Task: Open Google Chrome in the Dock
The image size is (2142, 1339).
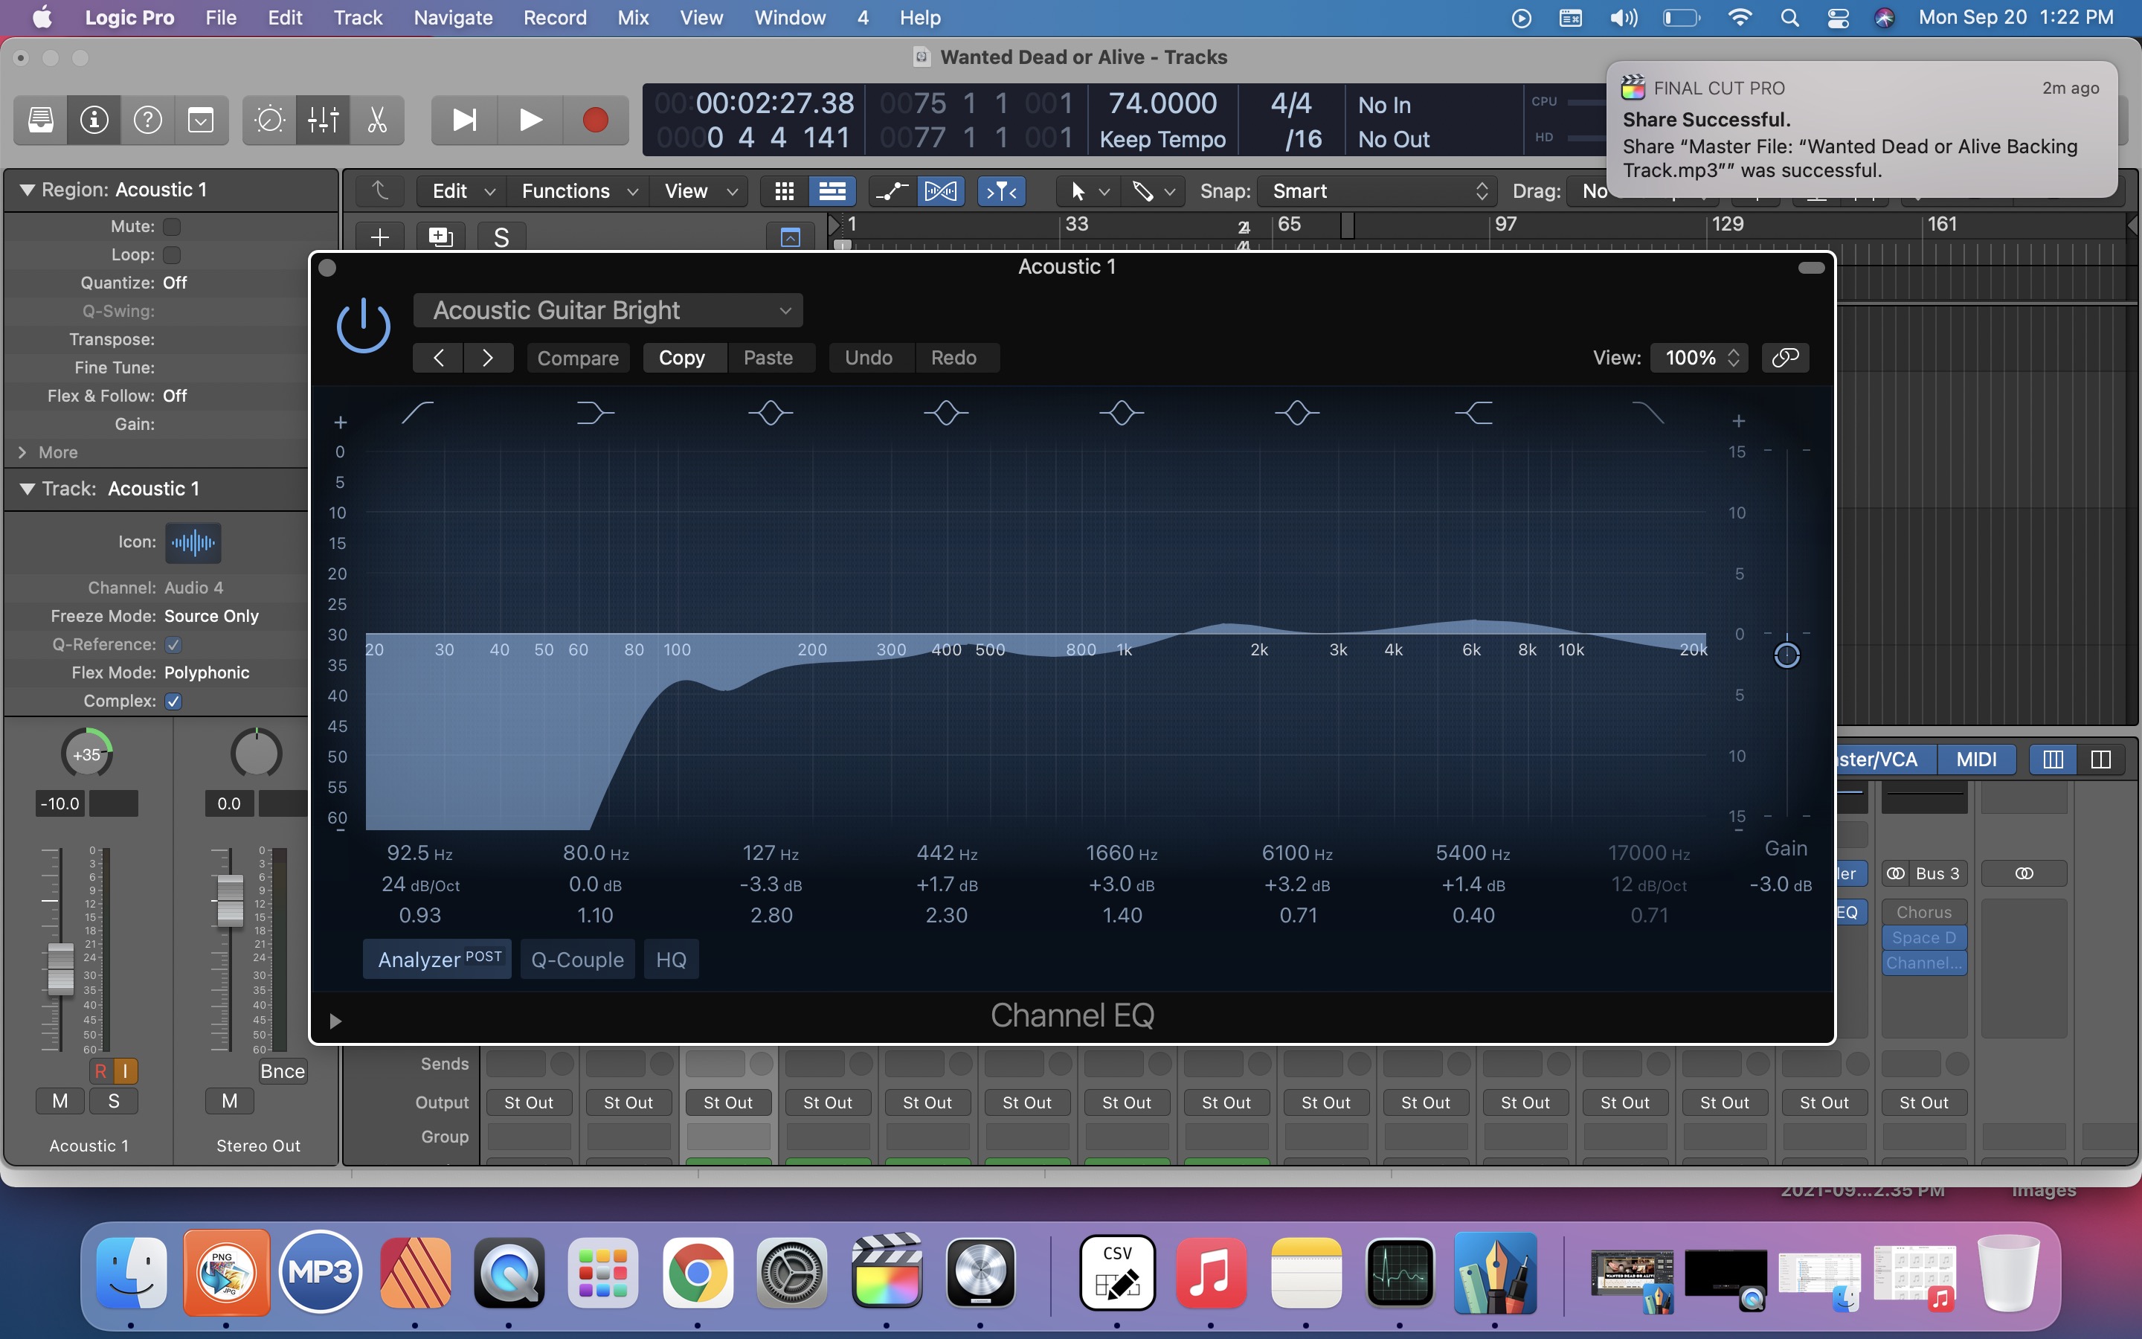Action: pyautogui.click(x=698, y=1273)
